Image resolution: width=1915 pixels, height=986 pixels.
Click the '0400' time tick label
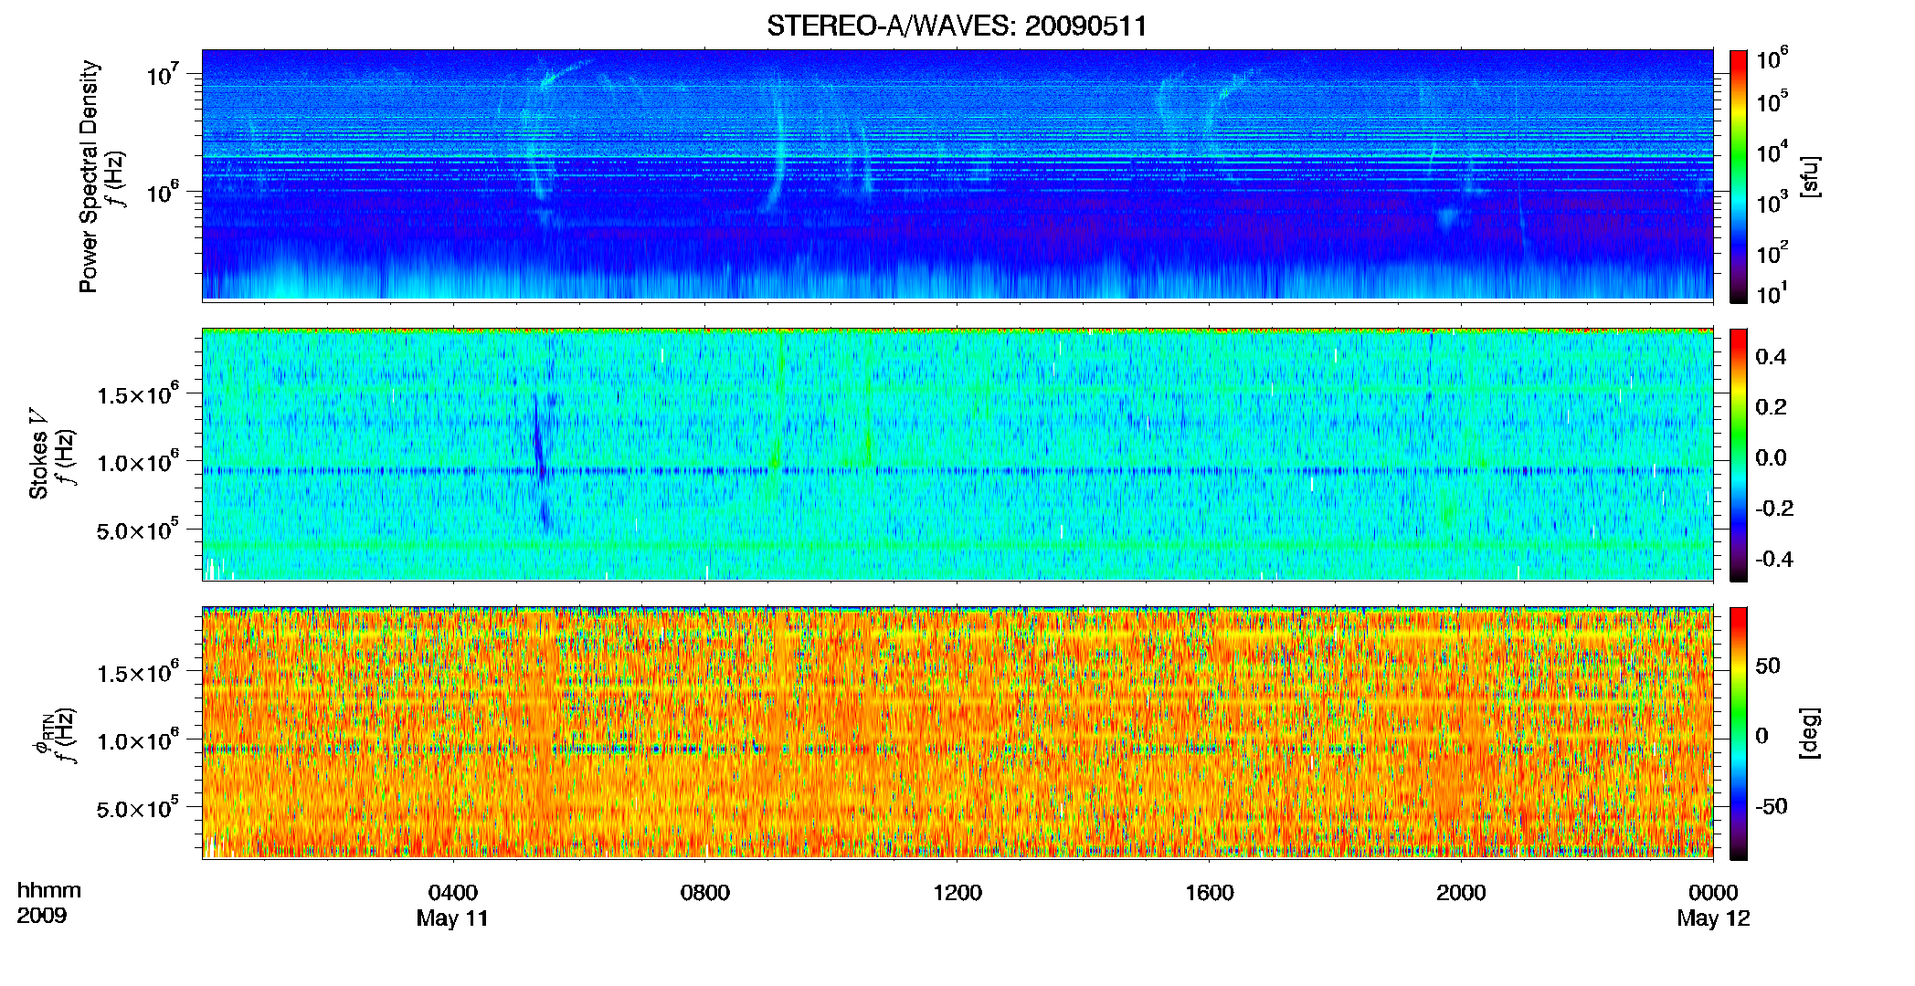coord(453,893)
